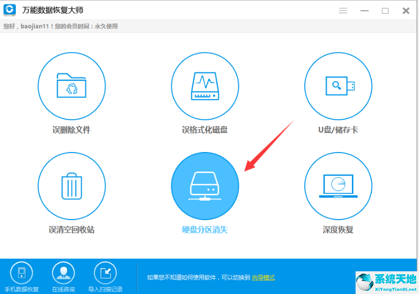The width and height of the screenshot is (419, 294).
Task: Select the highlighted 硬盘分区消失 drive icon
Action: (205, 186)
